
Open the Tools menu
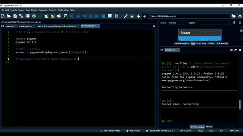[60, 10]
